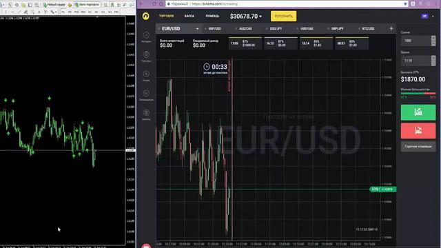Click the red down trade button

click(x=418, y=131)
